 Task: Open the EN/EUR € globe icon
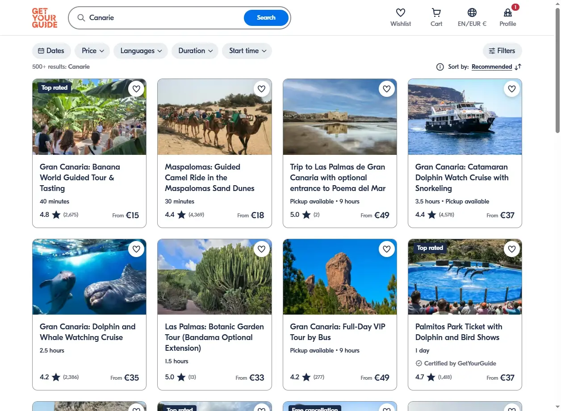point(472,12)
